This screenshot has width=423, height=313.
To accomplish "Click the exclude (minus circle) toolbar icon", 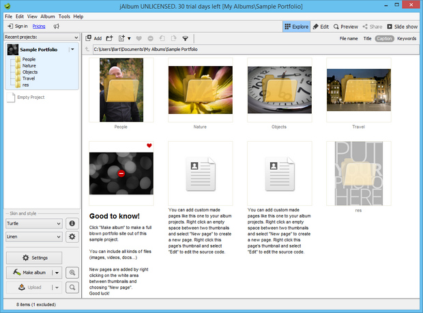I will (x=151, y=39).
